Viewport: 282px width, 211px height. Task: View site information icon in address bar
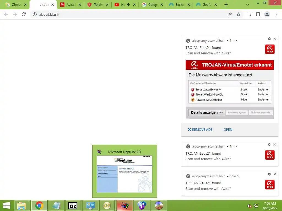click(35, 14)
